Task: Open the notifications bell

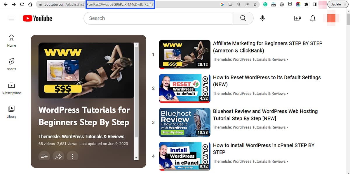Action: tap(313, 18)
